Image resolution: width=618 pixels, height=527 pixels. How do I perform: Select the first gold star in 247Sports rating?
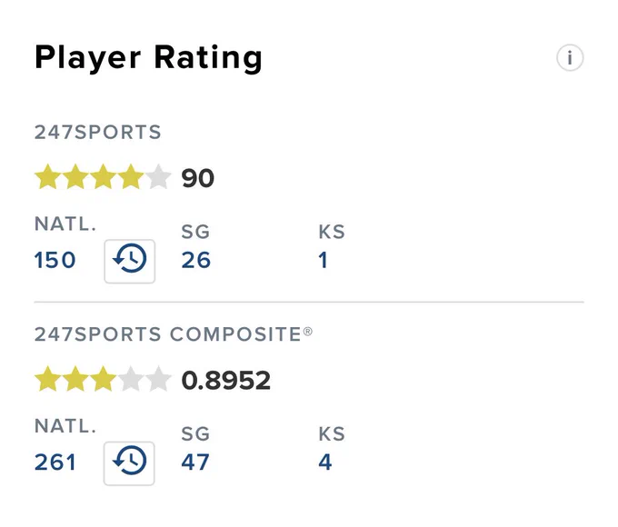[x=48, y=177]
